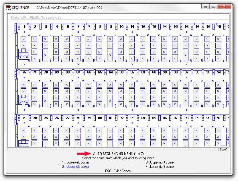Click ESC Exit / Cancel option

click(x=118, y=171)
